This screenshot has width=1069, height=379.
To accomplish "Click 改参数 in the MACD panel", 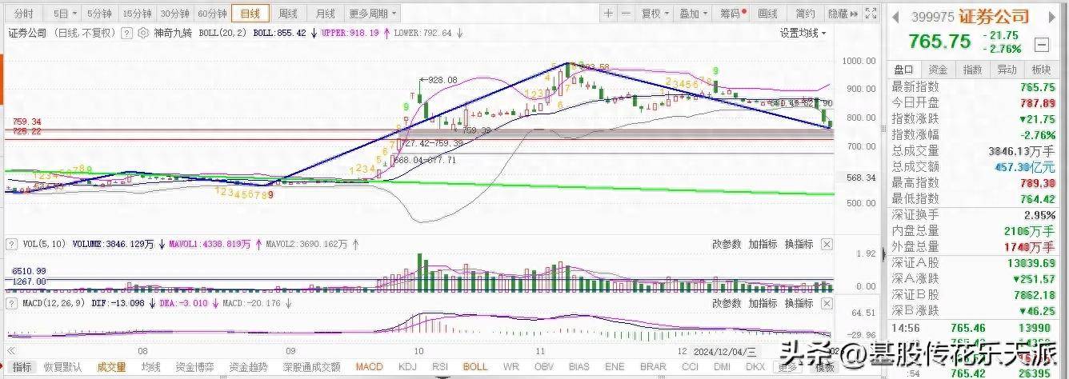I will (728, 303).
